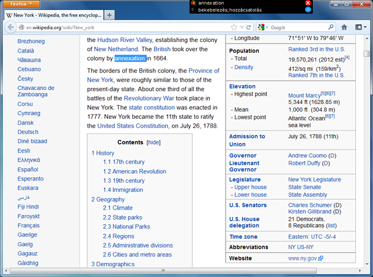
Task: Open the delegation list link
Action: click(x=331, y=226)
